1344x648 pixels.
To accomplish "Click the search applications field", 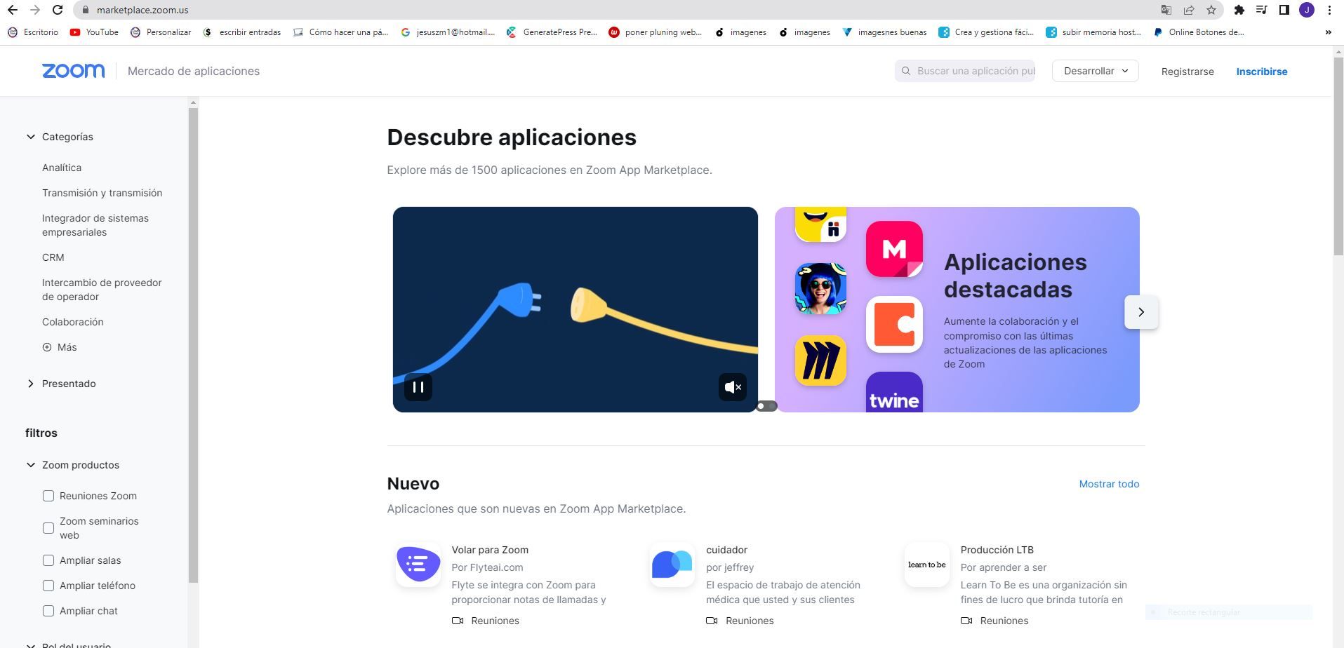I will click(x=965, y=71).
